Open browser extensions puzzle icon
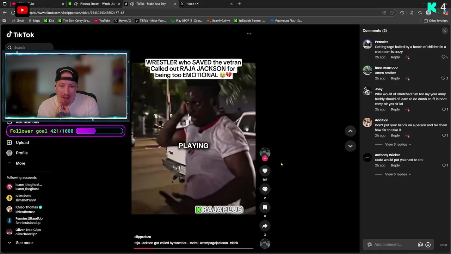Screen dimensions: 451x254 click(x=402, y=13)
